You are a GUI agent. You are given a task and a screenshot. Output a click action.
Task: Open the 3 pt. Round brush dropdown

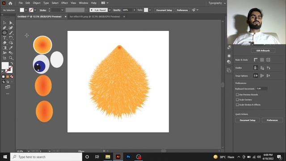click(109, 10)
